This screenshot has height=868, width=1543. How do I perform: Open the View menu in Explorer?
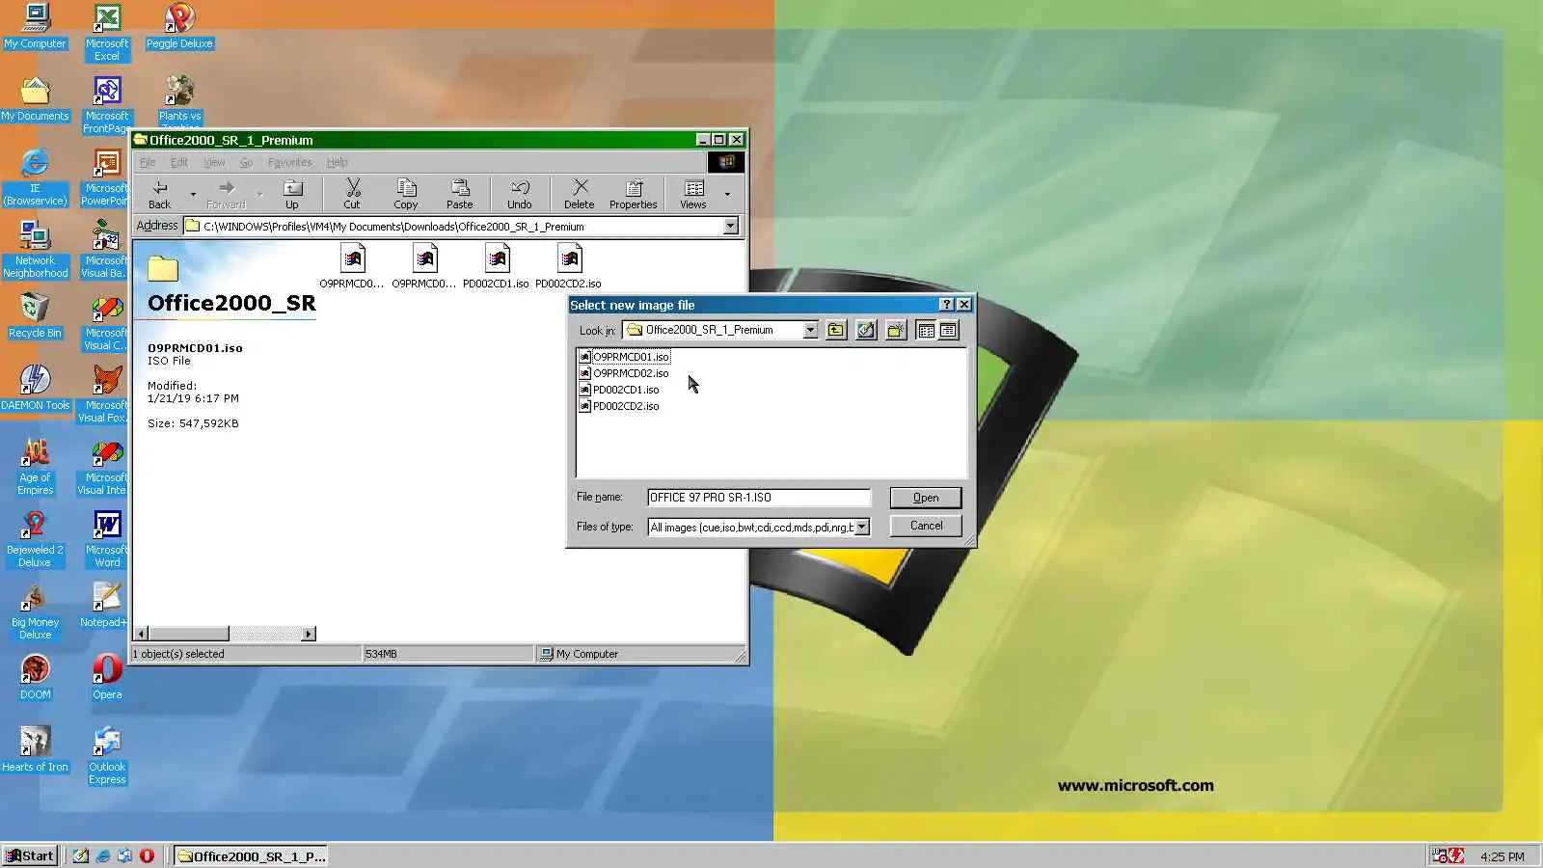214,162
